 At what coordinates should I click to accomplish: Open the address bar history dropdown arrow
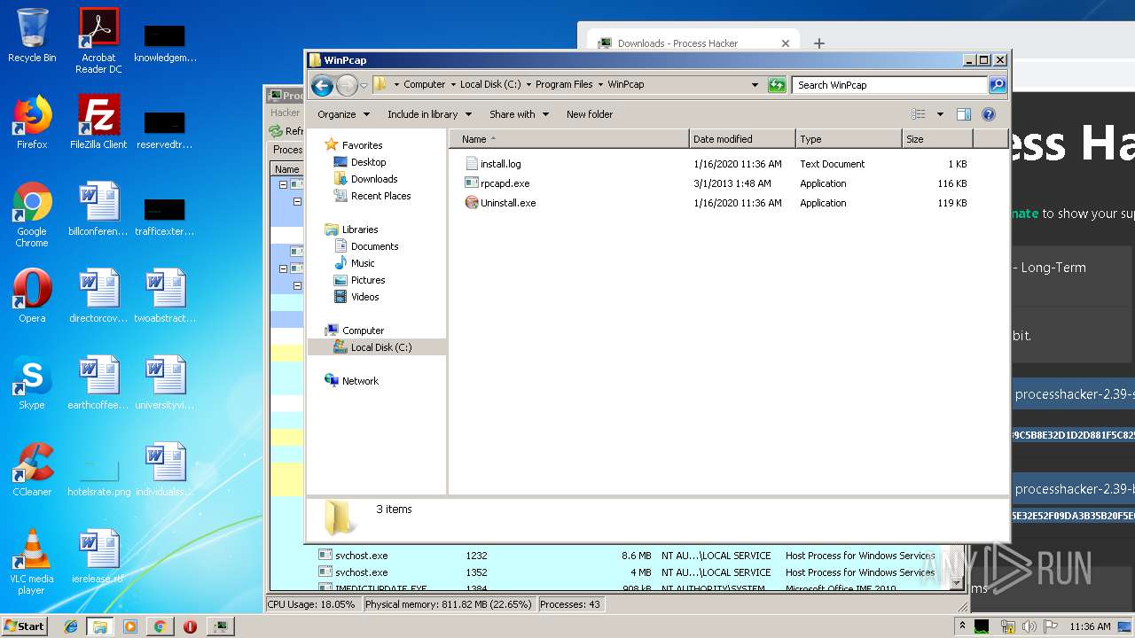755,85
